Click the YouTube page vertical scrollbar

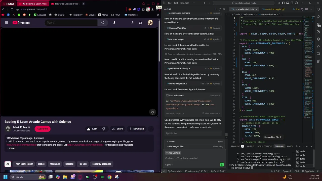[x=159, y=40]
